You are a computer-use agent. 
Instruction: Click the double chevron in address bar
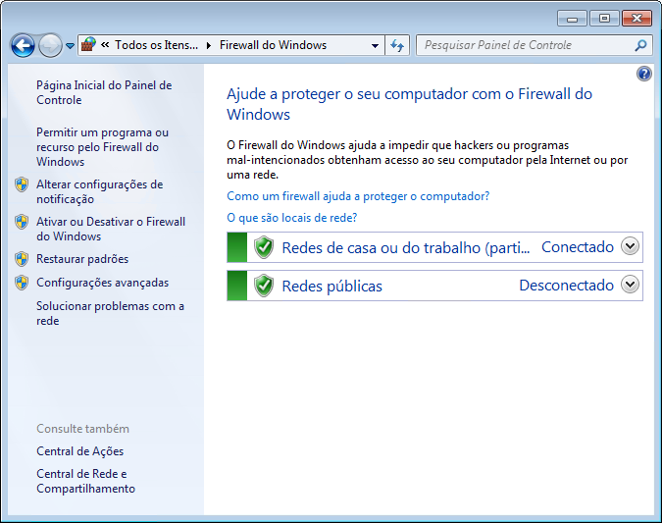point(105,44)
